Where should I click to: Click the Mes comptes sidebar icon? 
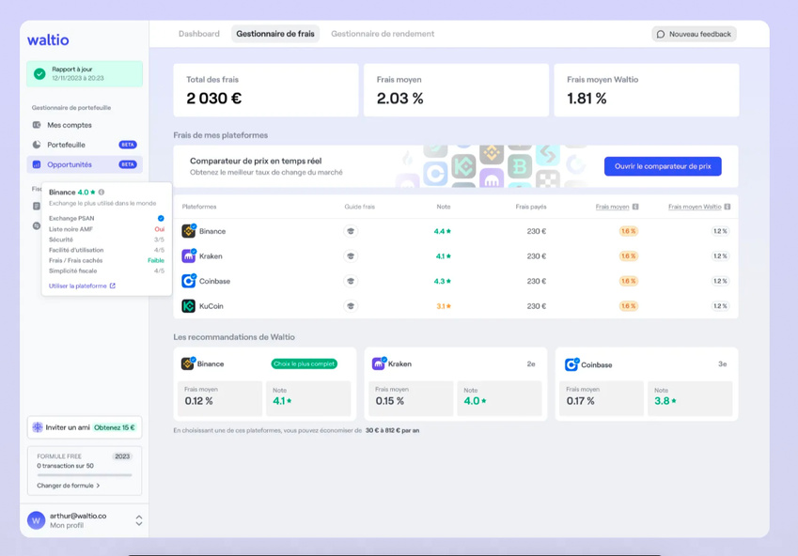(x=37, y=125)
